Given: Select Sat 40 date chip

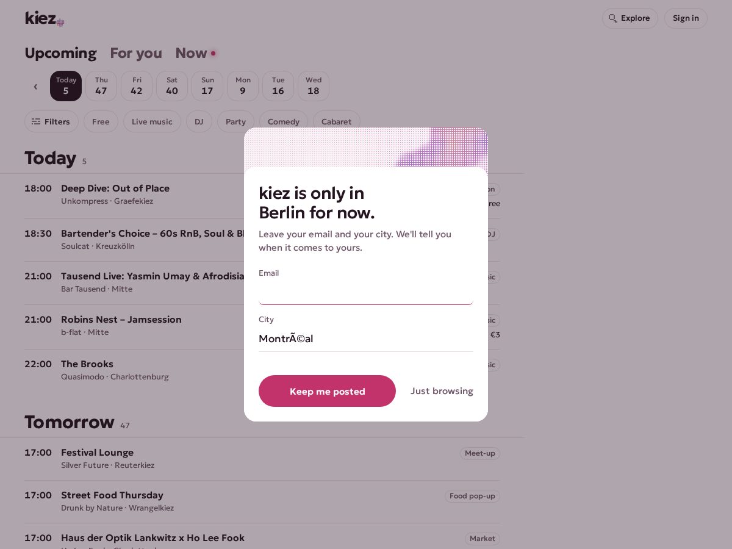Looking at the screenshot, I should [172, 86].
